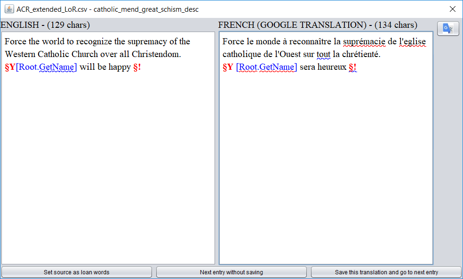Click the misspelled word 'suprémacie' in French text
The image size is (463, 279).
364,42
